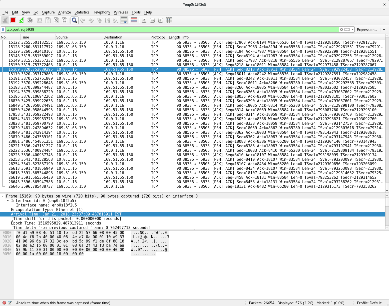Click Profile: Default in status bar

[369, 303]
